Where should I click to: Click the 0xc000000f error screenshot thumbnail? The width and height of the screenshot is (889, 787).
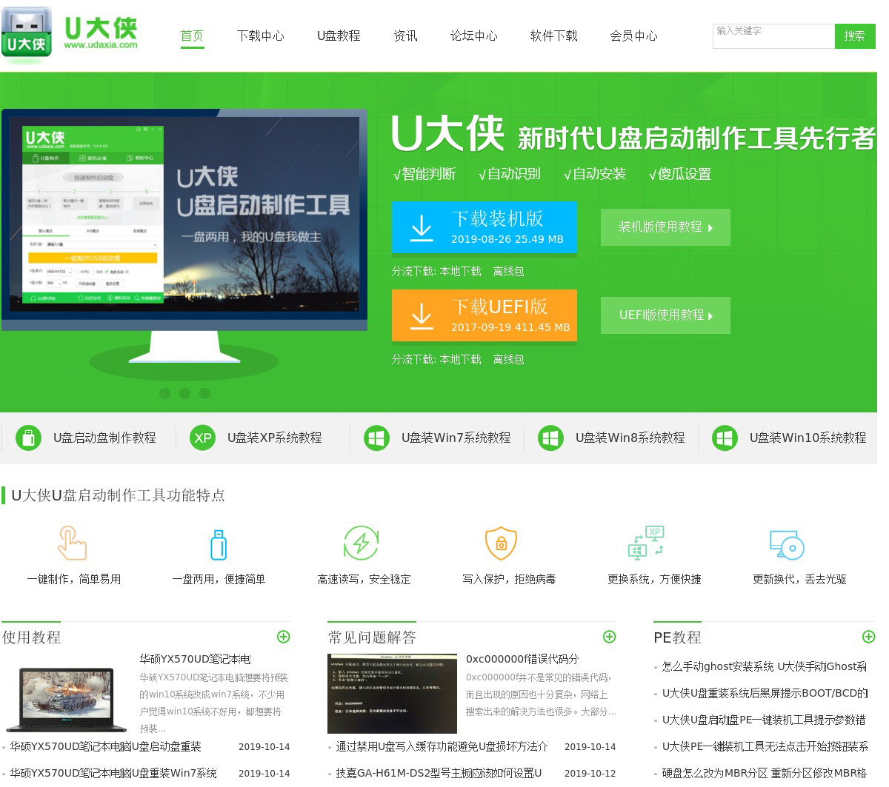tap(392, 693)
